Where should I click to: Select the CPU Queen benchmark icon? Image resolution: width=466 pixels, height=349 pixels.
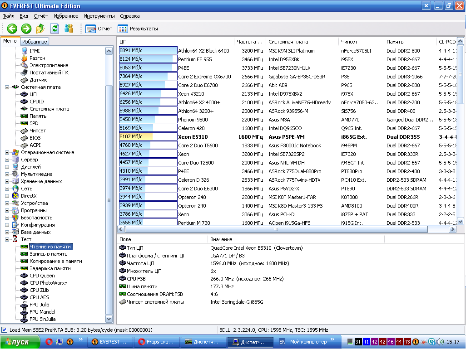24,276
